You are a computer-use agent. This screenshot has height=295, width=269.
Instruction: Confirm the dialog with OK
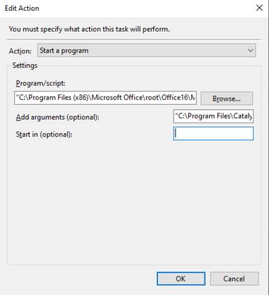pos(181,279)
